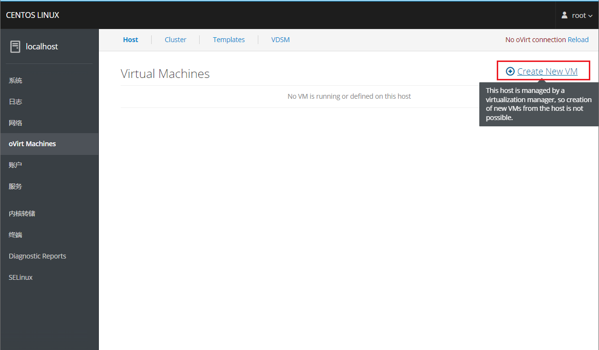Switch to the Cluster tab

[x=175, y=40]
